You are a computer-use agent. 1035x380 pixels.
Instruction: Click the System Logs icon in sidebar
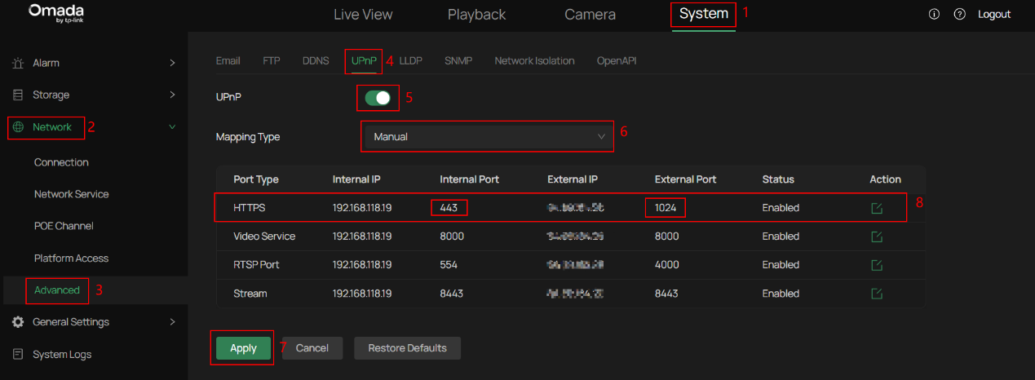(x=18, y=355)
